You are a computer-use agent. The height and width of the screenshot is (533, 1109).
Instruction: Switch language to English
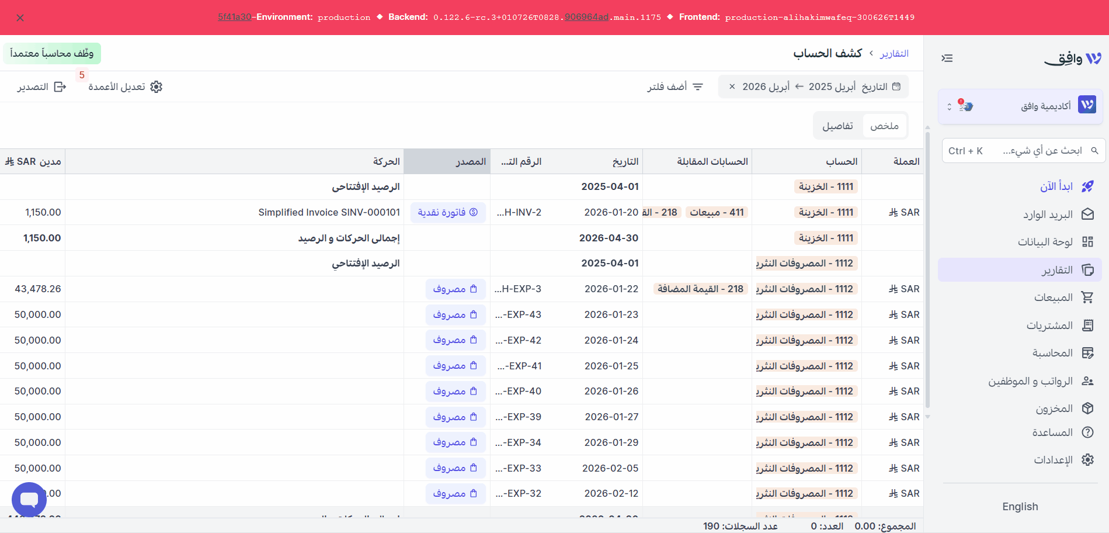(x=1020, y=507)
